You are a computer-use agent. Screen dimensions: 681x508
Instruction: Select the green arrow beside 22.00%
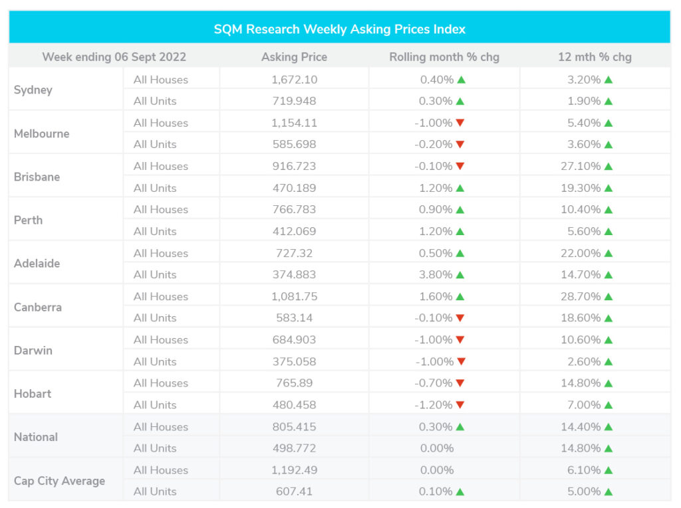[x=608, y=253]
